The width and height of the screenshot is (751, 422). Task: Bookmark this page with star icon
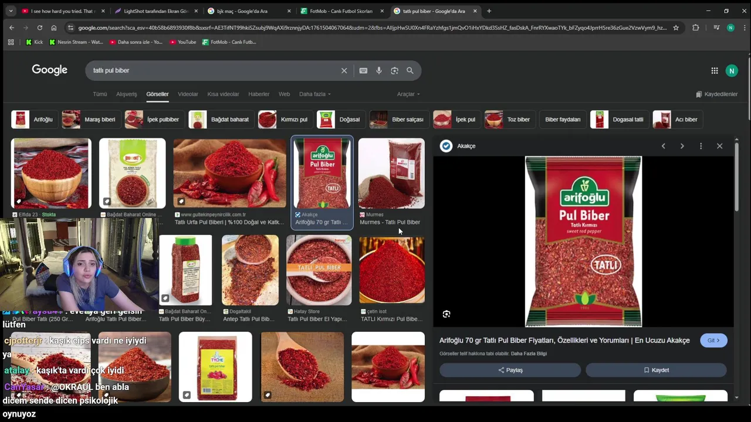pos(676,28)
